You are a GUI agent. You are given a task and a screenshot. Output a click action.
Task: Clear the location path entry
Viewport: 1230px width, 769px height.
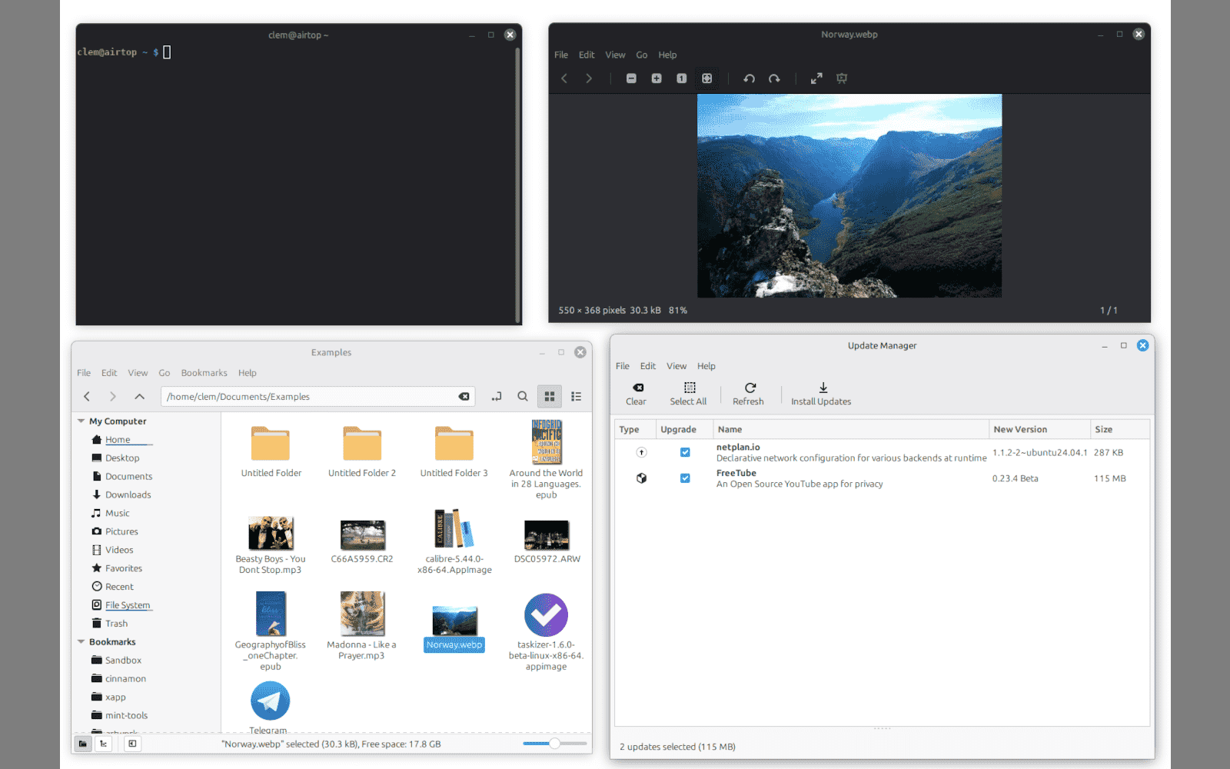[x=464, y=397]
